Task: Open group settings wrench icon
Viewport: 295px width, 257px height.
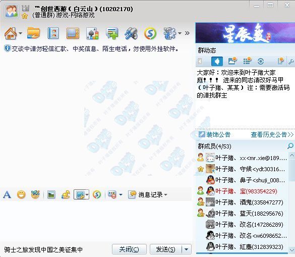Action: click(x=291, y=61)
